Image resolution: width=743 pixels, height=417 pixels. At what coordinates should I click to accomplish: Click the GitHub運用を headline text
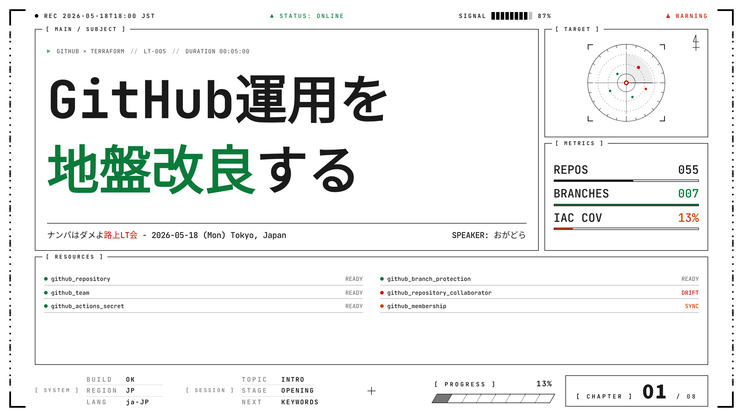coord(218,99)
